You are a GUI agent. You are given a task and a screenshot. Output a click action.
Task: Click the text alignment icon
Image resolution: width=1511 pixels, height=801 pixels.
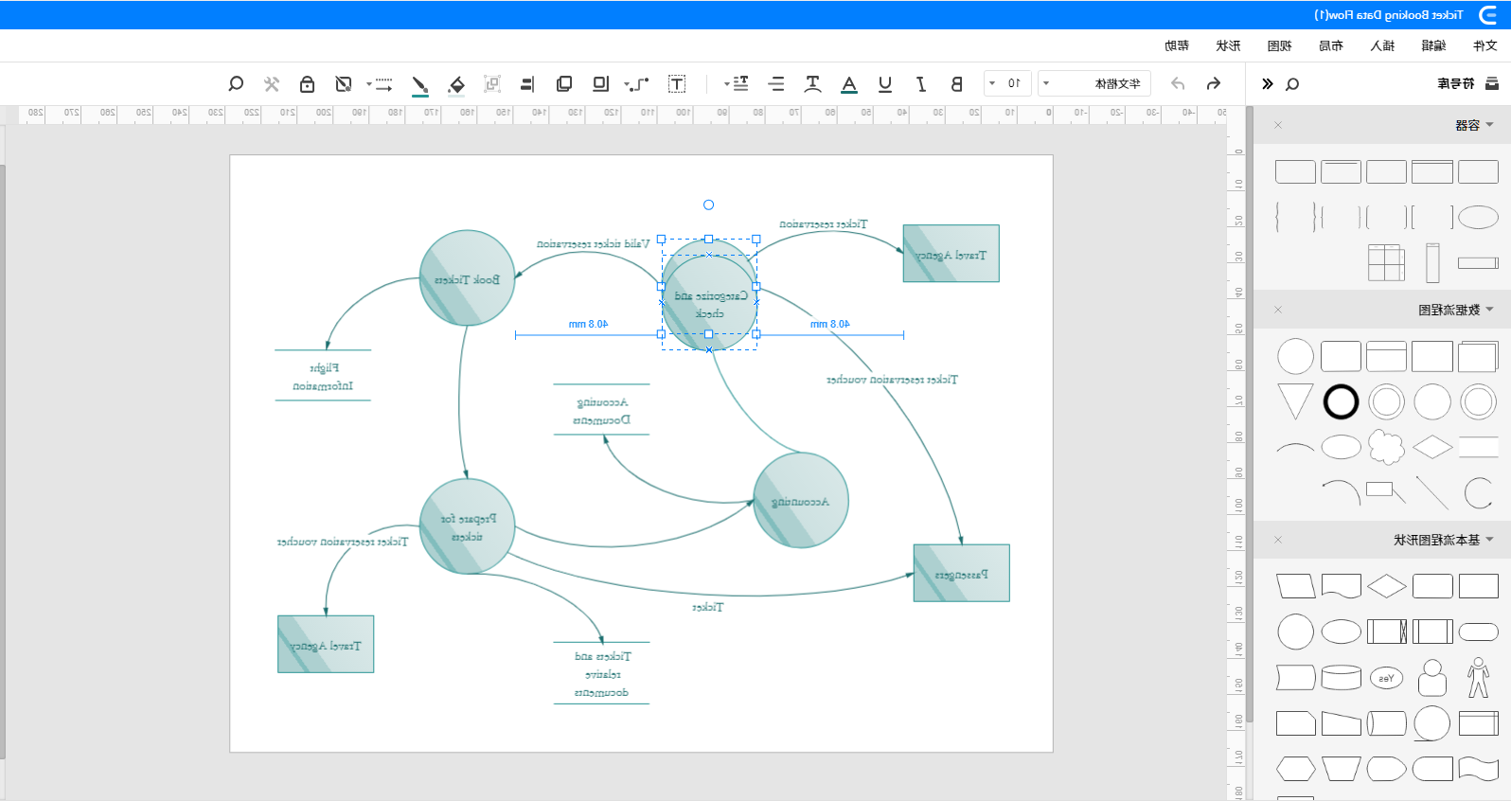pos(776,84)
